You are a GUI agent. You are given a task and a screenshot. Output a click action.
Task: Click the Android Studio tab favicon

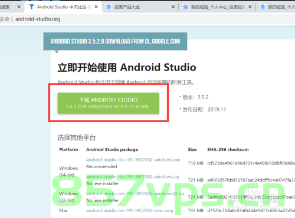(x=31, y=7)
